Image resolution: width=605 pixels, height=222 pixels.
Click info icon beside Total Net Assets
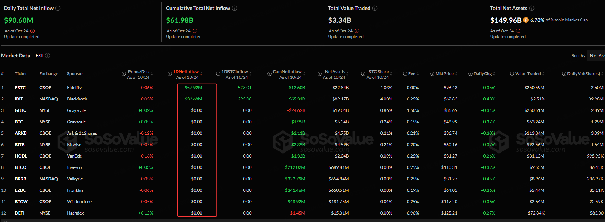[x=532, y=8]
